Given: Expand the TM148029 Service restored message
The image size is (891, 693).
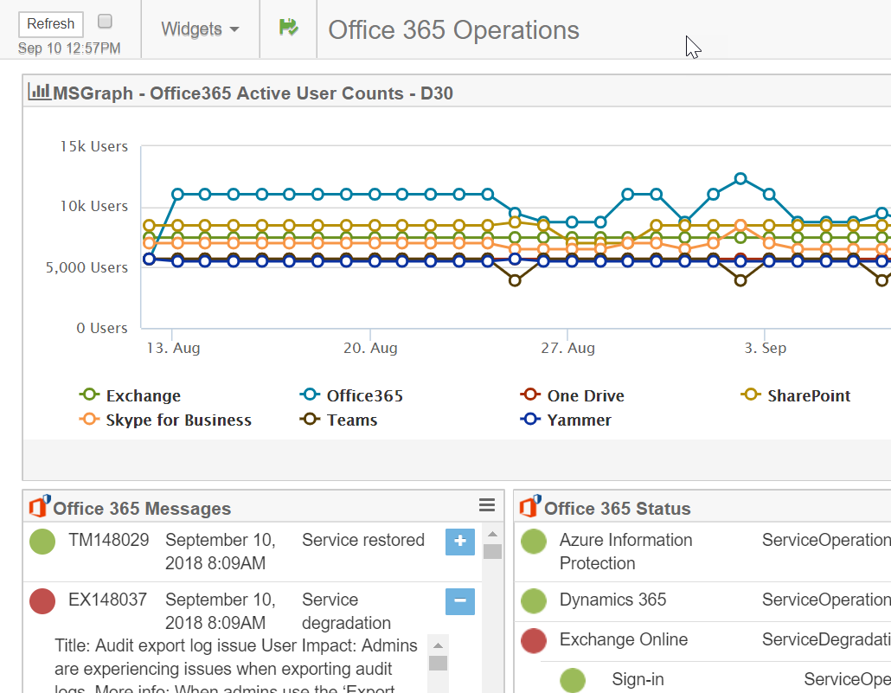Looking at the screenshot, I should 459,542.
